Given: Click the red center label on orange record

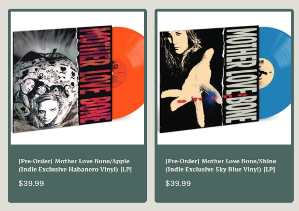Looking at the screenshot, I should (x=119, y=73).
